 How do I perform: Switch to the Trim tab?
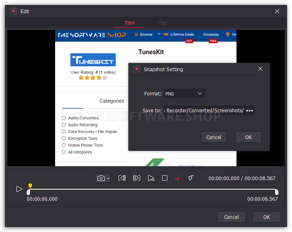point(129,23)
